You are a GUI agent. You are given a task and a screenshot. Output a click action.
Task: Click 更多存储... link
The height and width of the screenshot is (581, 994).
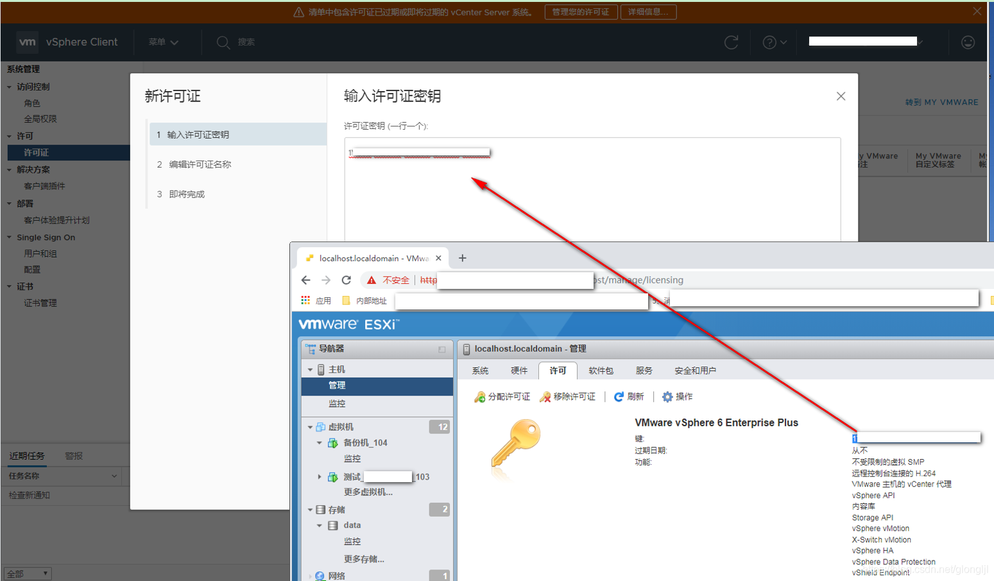point(364,559)
